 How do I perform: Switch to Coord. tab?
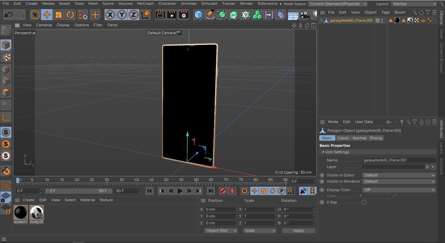343,138
